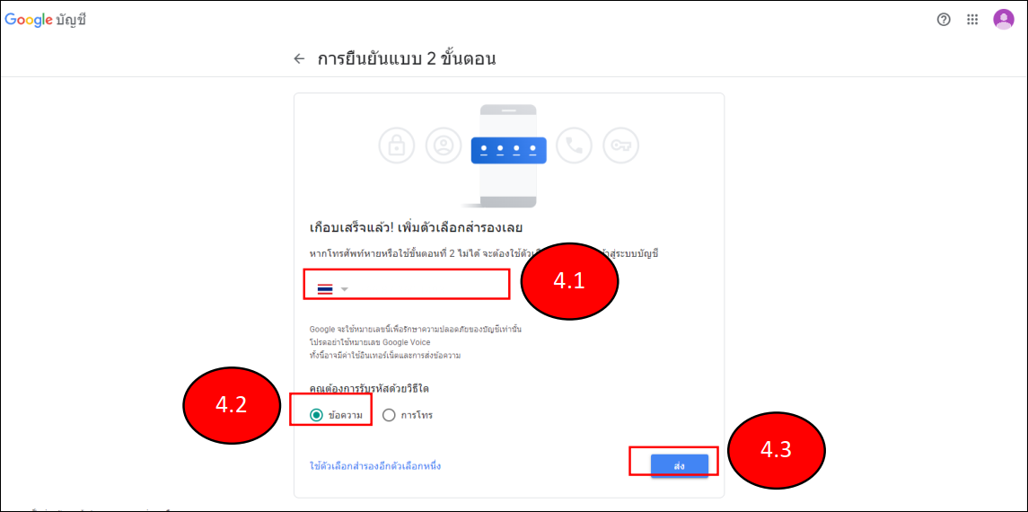Click the key step icon
The height and width of the screenshot is (512, 1028).
(x=620, y=146)
